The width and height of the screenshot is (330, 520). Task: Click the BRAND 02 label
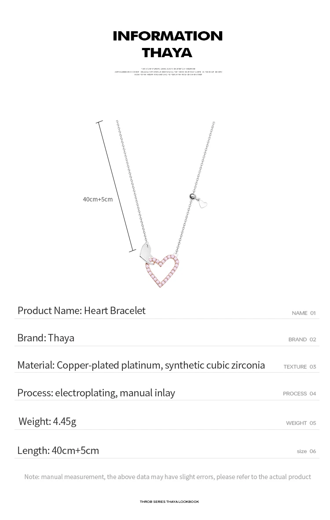(x=302, y=340)
